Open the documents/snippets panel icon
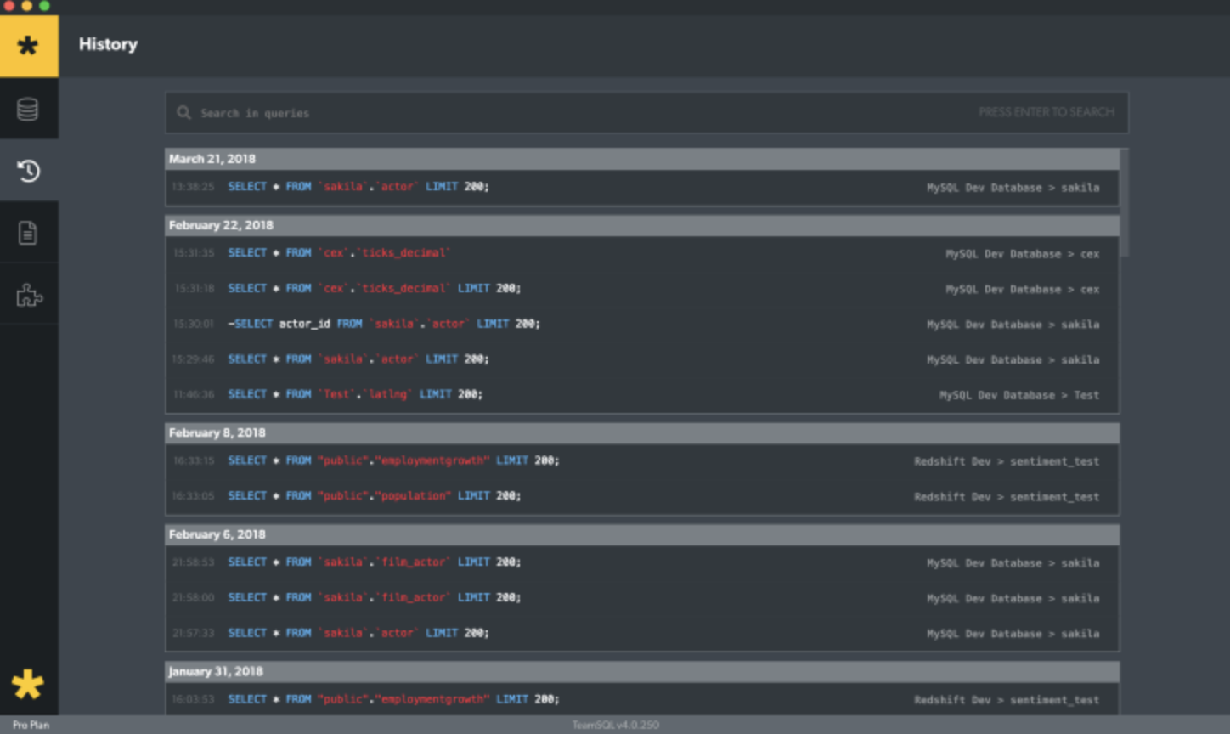The width and height of the screenshot is (1230, 734). (x=29, y=231)
